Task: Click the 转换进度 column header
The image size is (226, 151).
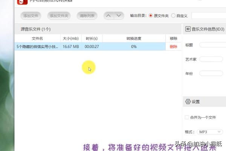Action: click(134, 39)
